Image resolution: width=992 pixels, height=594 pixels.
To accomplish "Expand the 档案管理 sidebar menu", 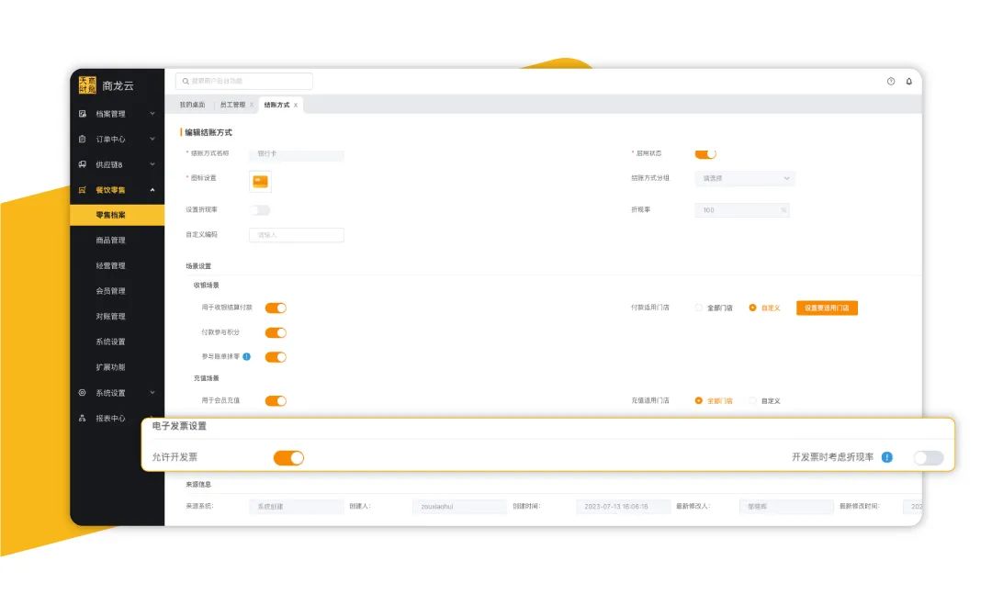I will 152,114.
